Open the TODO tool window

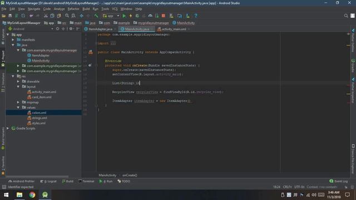pyautogui.click(x=123, y=181)
